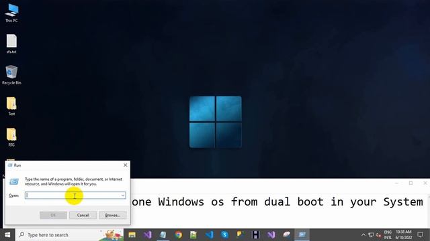Screen dimensions: 430x241
Task: Open the network tray icon
Action: [371, 235]
